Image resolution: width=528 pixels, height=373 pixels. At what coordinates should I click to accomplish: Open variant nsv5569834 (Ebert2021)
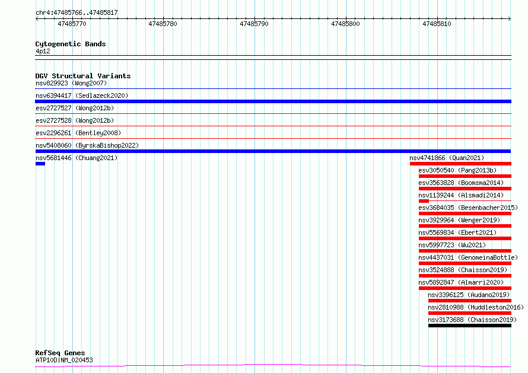(x=457, y=232)
